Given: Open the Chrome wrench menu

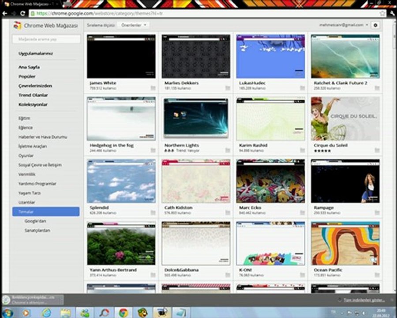Looking at the screenshot, I should click(392, 13).
